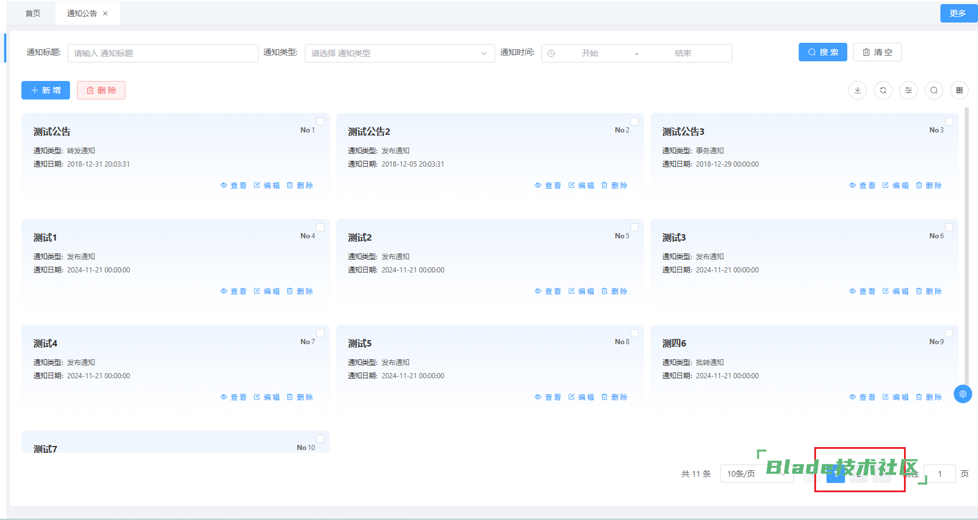Click the grid view switch icon
Viewport: 978px width, 520px height.
coord(959,90)
